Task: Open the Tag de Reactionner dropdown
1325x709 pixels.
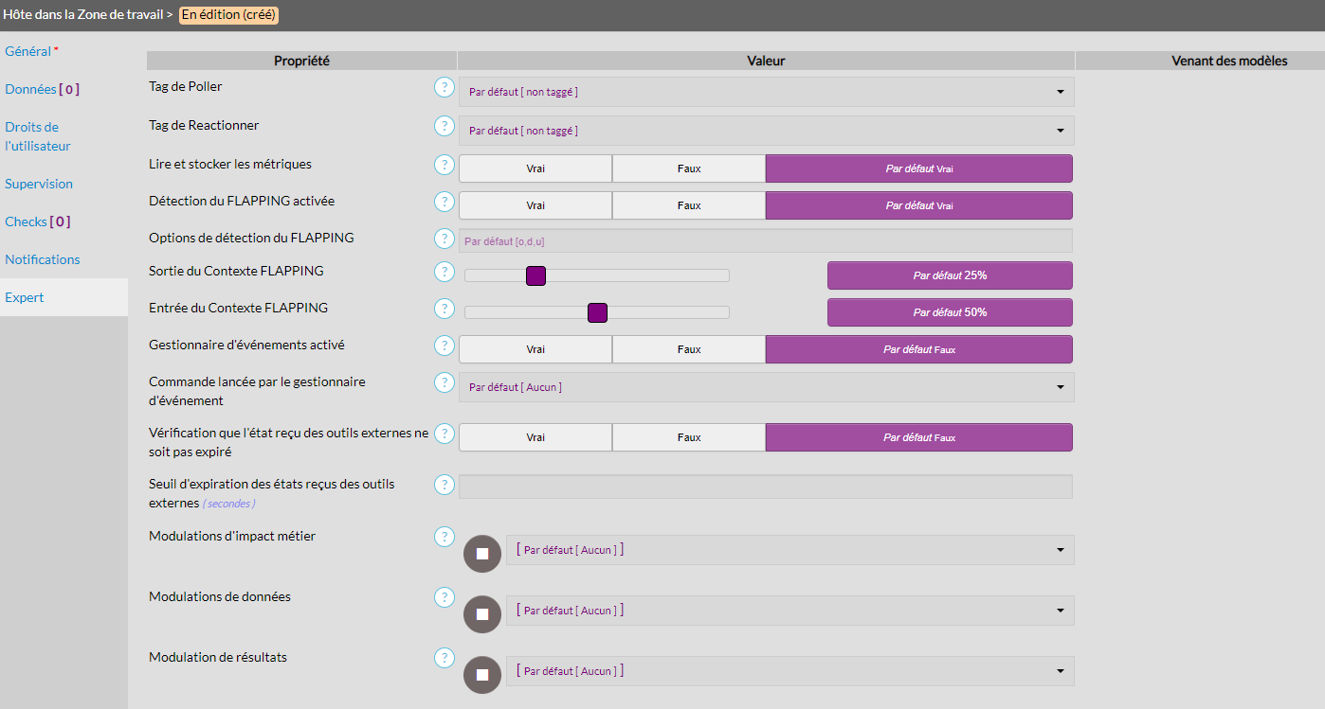Action: [766, 131]
